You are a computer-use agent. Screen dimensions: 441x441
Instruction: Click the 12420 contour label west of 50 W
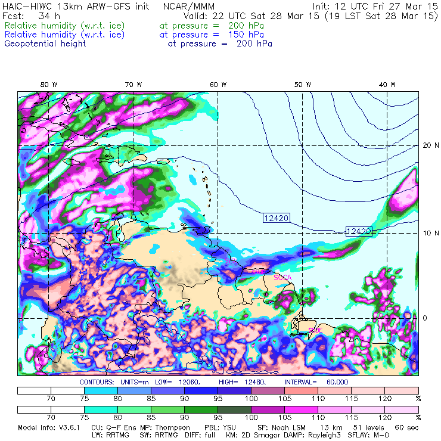tap(277, 218)
